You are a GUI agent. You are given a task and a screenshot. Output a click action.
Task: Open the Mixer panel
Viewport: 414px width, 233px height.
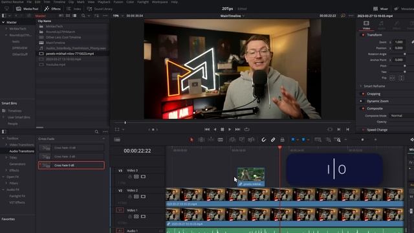pyautogui.click(x=380, y=8)
